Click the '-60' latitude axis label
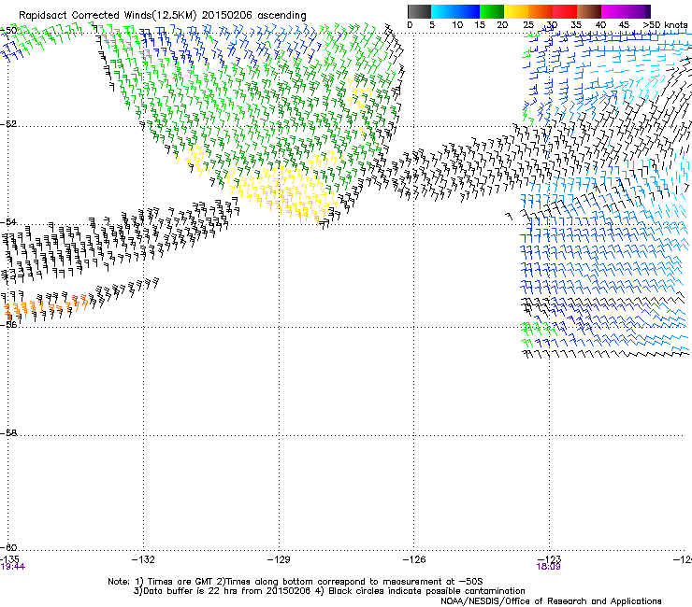Screen dimensions: 692x607 8,547
